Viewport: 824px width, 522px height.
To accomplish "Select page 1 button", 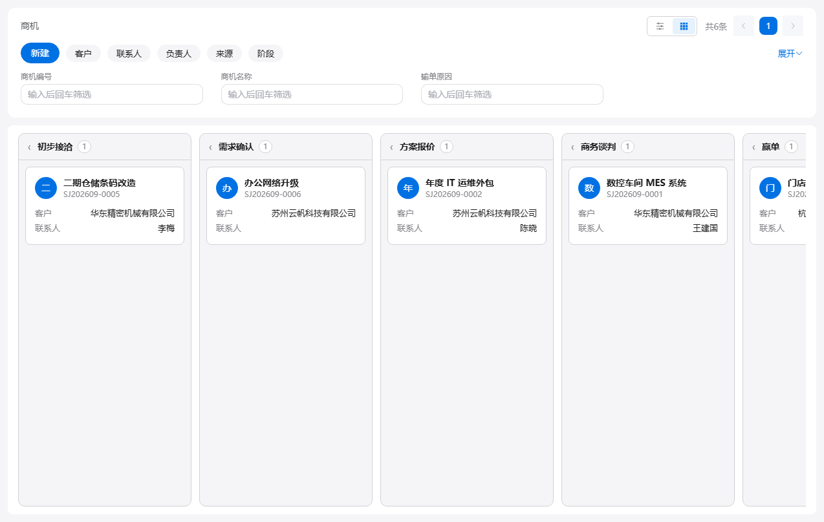I will point(768,26).
